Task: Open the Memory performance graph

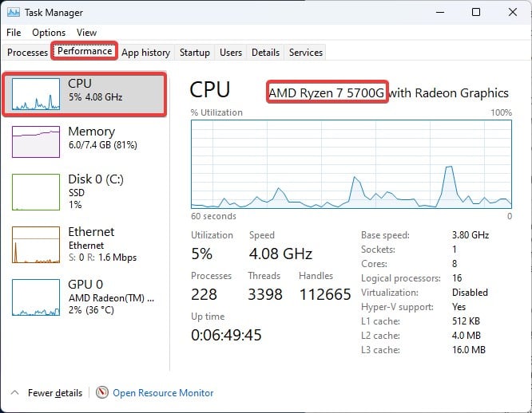Action: tap(35, 143)
